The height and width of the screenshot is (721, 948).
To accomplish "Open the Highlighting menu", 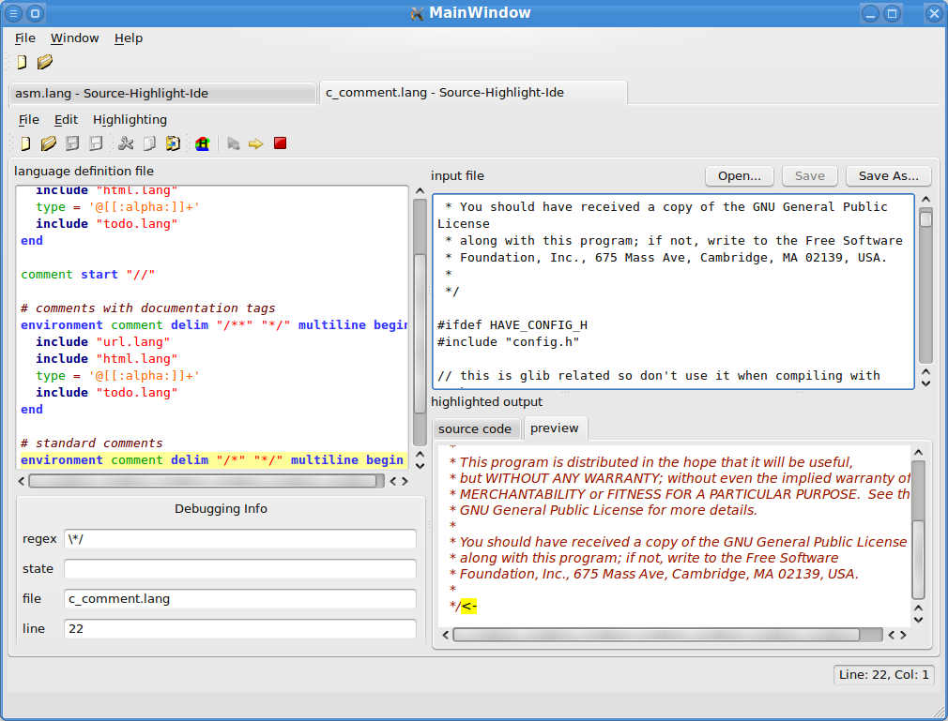I will [x=130, y=119].
